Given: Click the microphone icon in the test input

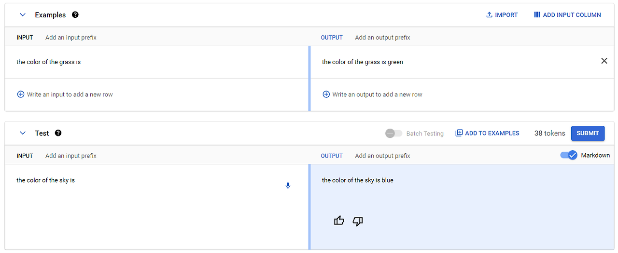Looking at the screenshot, I should click(x=288, y=186).
